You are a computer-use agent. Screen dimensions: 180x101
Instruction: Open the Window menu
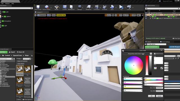tap(8, 4)
